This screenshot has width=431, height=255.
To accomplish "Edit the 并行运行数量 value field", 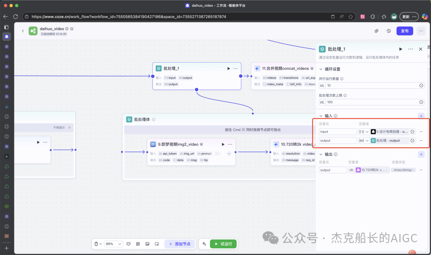I will click(x=372, y=86).
